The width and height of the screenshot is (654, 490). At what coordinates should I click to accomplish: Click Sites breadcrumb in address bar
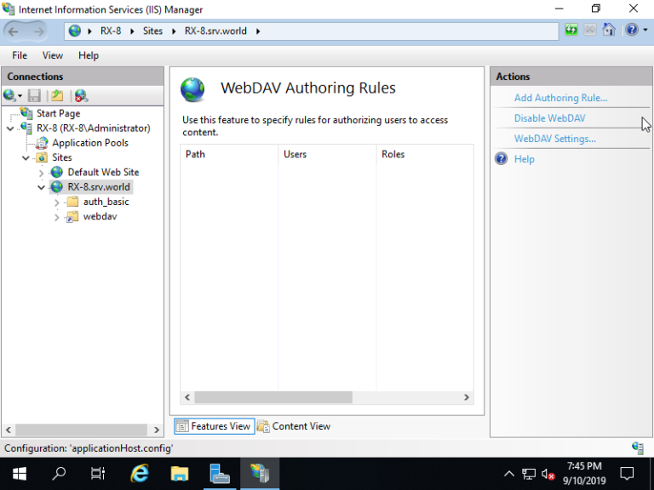[152, 31]
